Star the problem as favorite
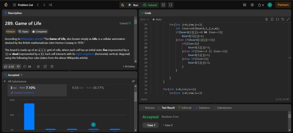This screenshot has height=133, width=293. click(38, 66)
